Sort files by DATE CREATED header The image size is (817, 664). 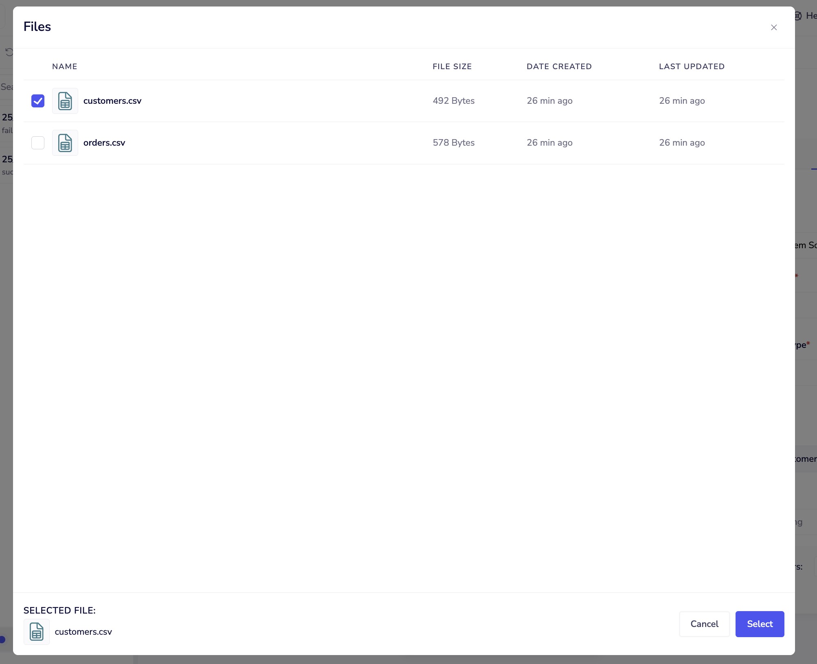(559, 66)
